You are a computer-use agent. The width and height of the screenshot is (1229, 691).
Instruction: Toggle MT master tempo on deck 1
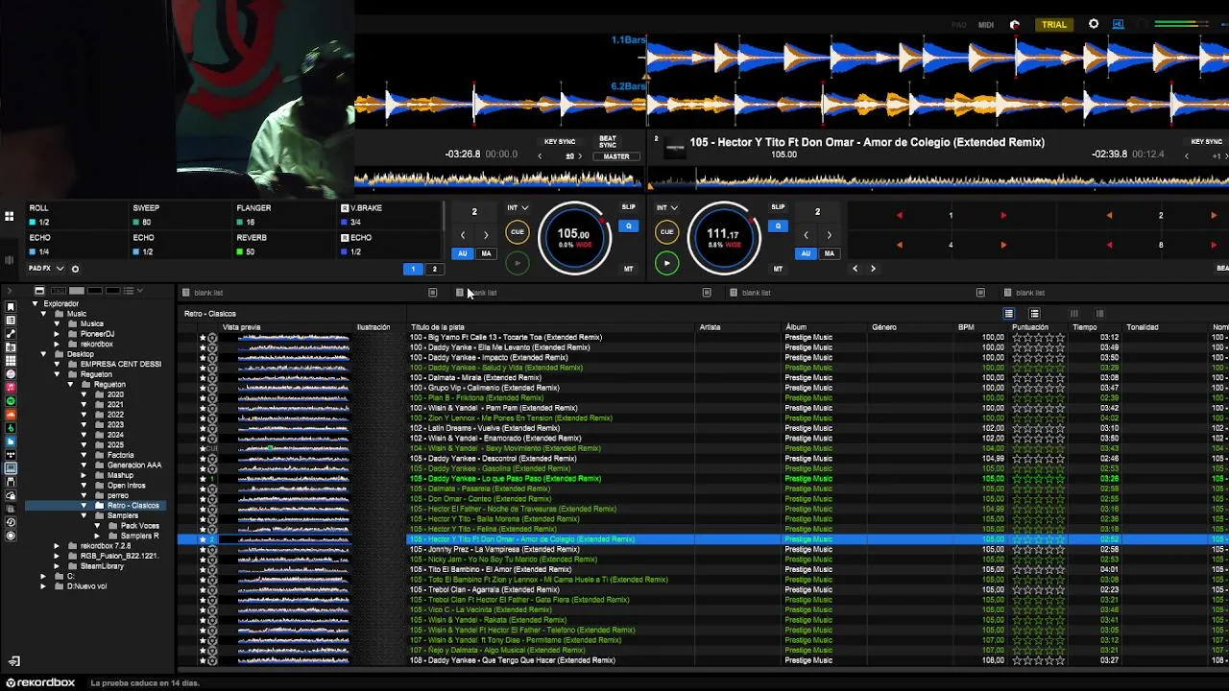[x=628, y=269]
